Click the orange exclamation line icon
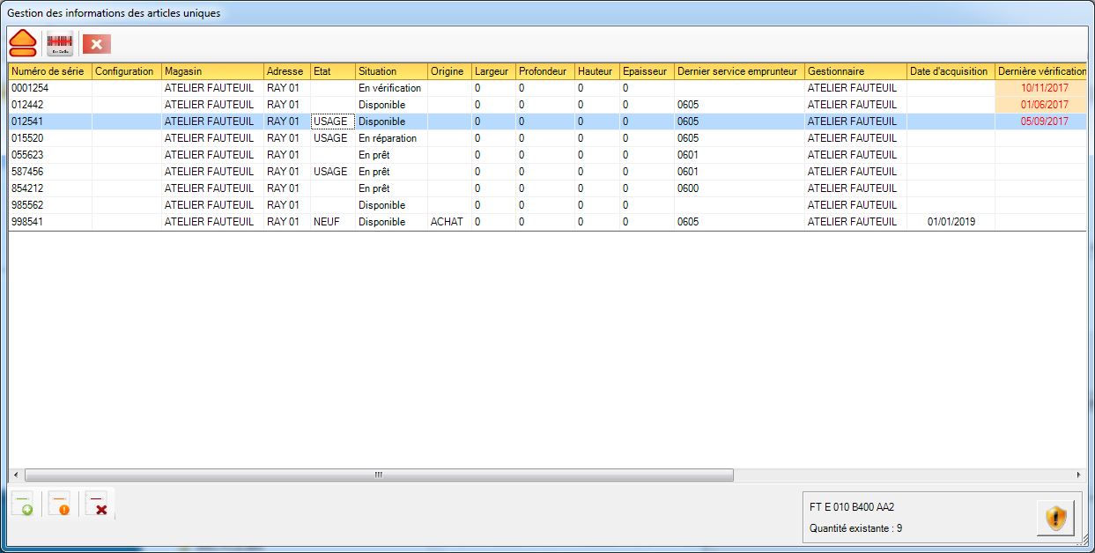The height and width of the screenshot is (553, 1095). (60, 505)
